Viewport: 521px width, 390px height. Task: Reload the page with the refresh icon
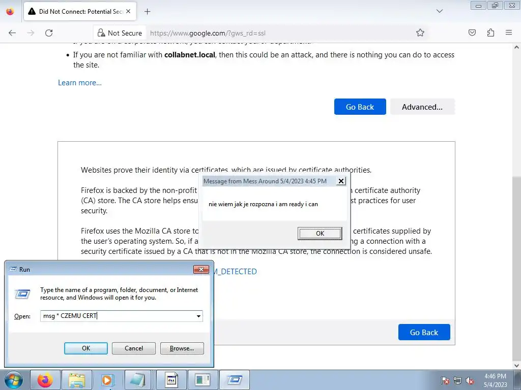[49, 33]
